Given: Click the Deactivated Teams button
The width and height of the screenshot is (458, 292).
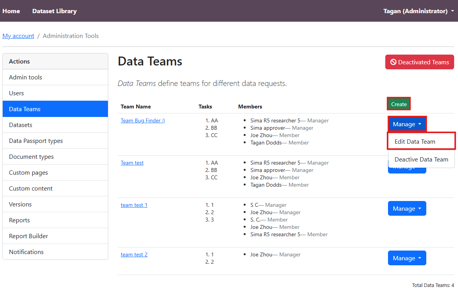Looking at the screenshot, I should pyautogui.click(x=419, y=62).
